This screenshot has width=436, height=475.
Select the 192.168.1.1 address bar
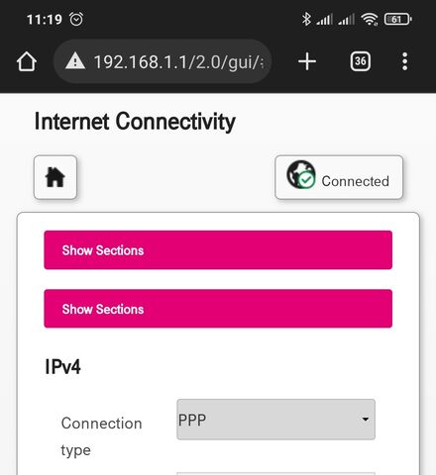coord(163,61)
